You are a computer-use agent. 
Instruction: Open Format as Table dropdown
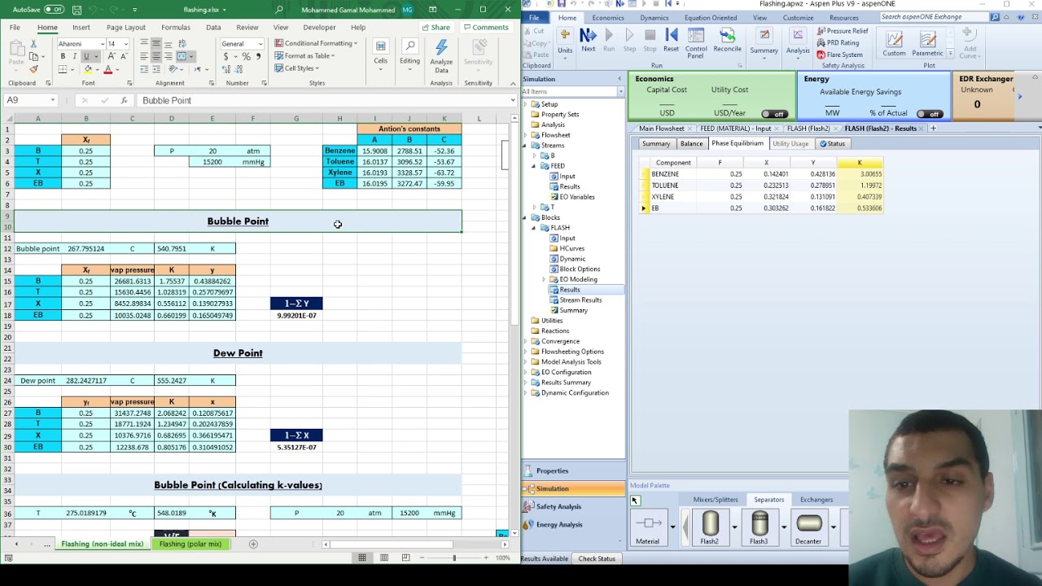pos(304,55)
